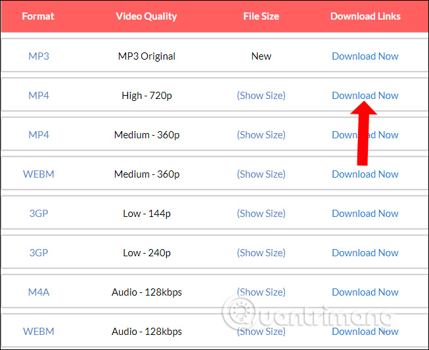This screenshot has height=350, width=429.
Task: Click Download Now for M4A Audio 128kbps
Action: [365, 292]
